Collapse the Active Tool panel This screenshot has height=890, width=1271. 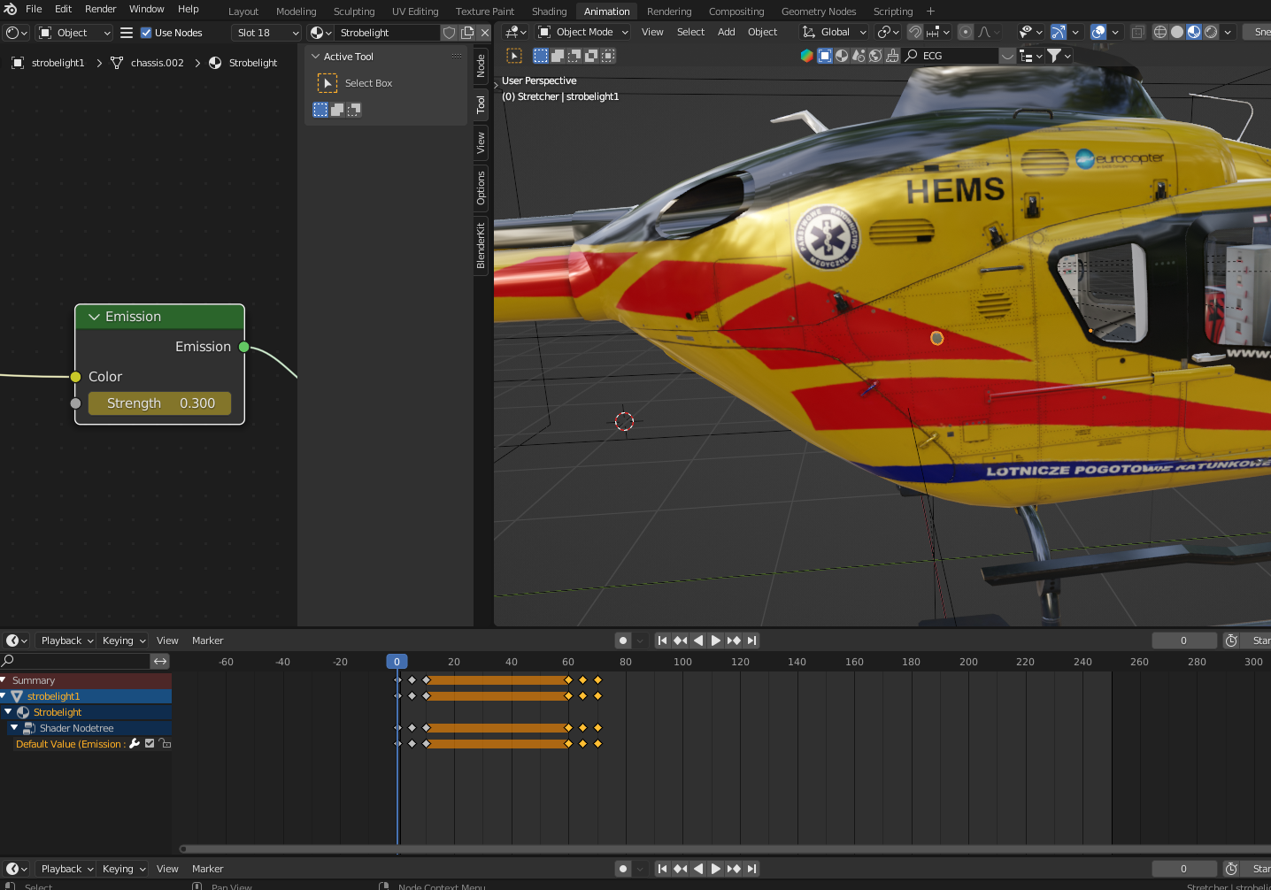[x=316, y=57]
